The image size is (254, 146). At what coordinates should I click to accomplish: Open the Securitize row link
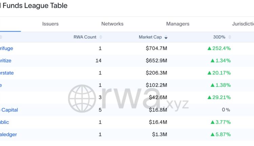pyautogui.click(x=5, y=60)
